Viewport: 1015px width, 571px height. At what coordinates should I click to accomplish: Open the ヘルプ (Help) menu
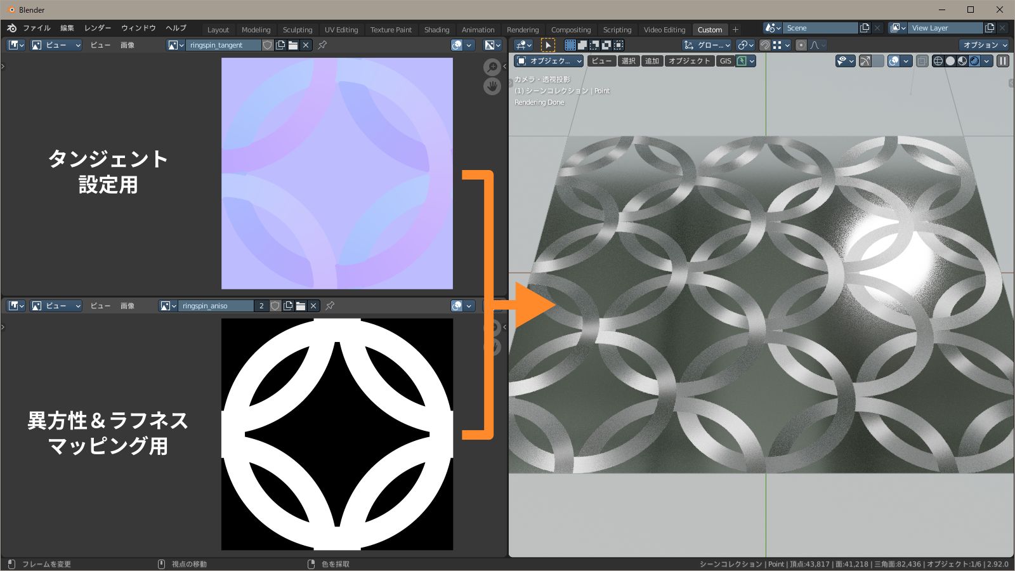click(x=176, y=28)
